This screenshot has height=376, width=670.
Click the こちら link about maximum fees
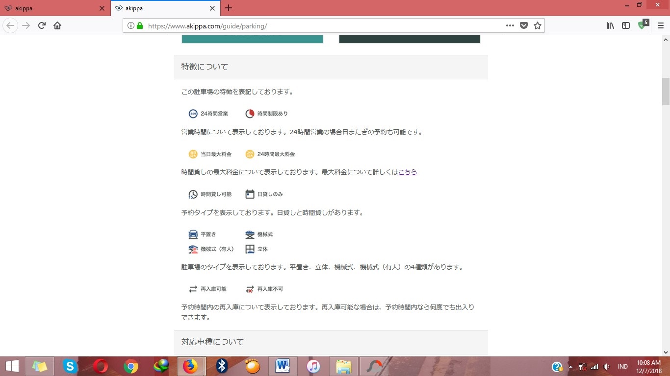pyautogui.click(x=408, y=172)
